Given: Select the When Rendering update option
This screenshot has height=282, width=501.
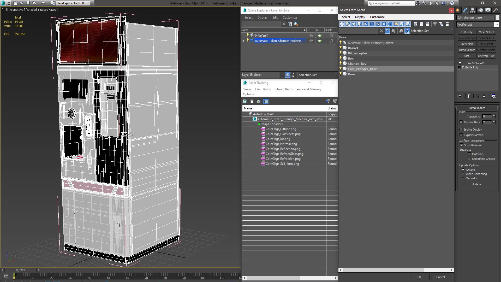Looking at the screenshot, I should 463,174.
